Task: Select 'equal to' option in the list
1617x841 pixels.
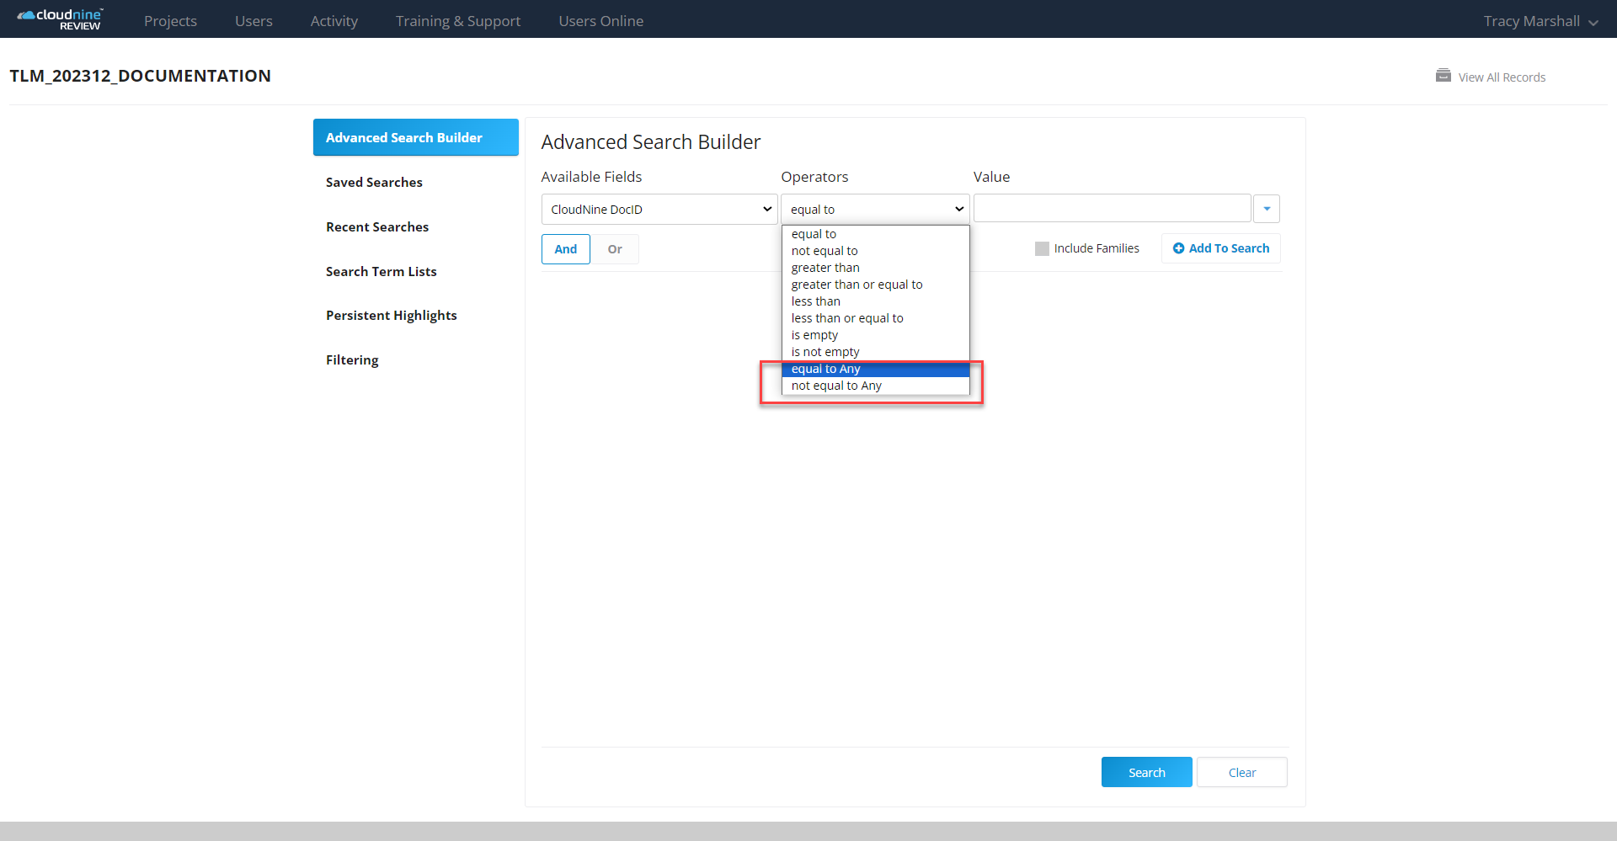Action: point(876,234)
